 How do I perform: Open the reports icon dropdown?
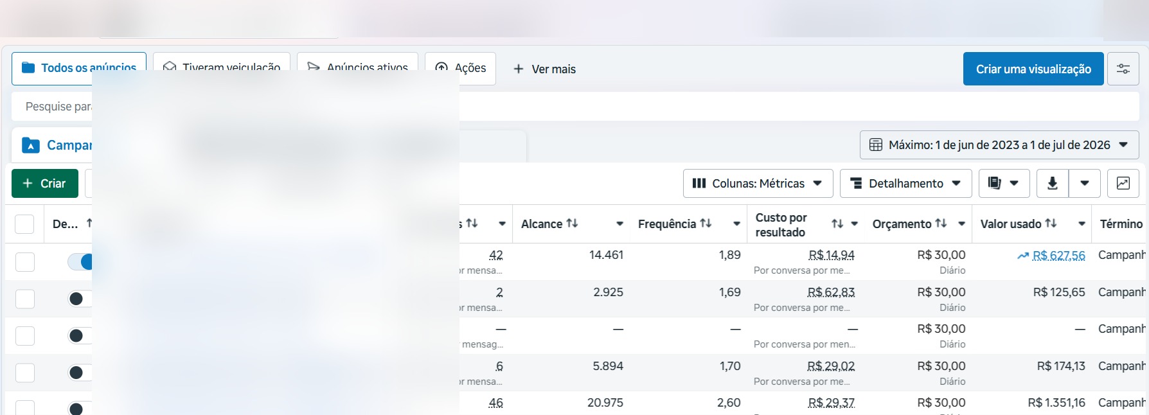tap(1004, 184)
